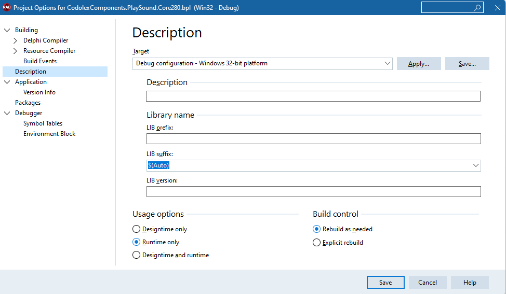This screenshot has height=294, width=506.
Task: Click the Help button
Action: pyautogui.click(x=470, y=283)
